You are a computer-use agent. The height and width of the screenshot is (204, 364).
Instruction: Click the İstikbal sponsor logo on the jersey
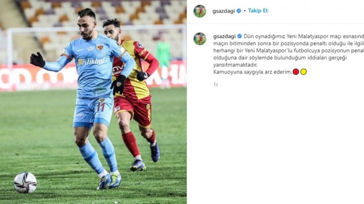tap(92, 61)
